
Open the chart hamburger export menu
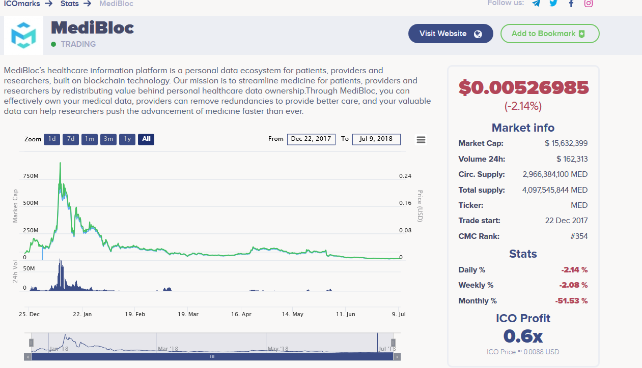tap(421, 139)
